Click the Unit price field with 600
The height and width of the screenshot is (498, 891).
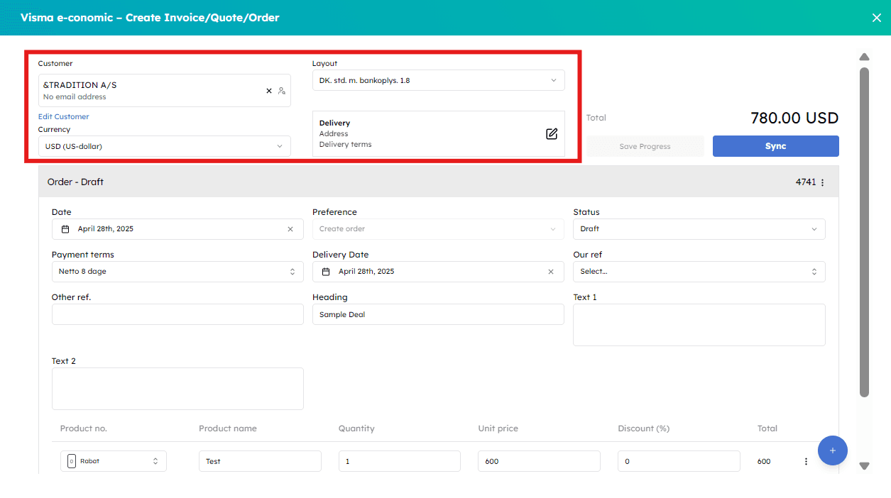point(540,461)
